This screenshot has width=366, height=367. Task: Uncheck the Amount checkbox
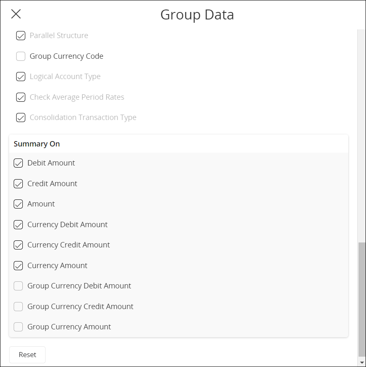tap(18, 204)
